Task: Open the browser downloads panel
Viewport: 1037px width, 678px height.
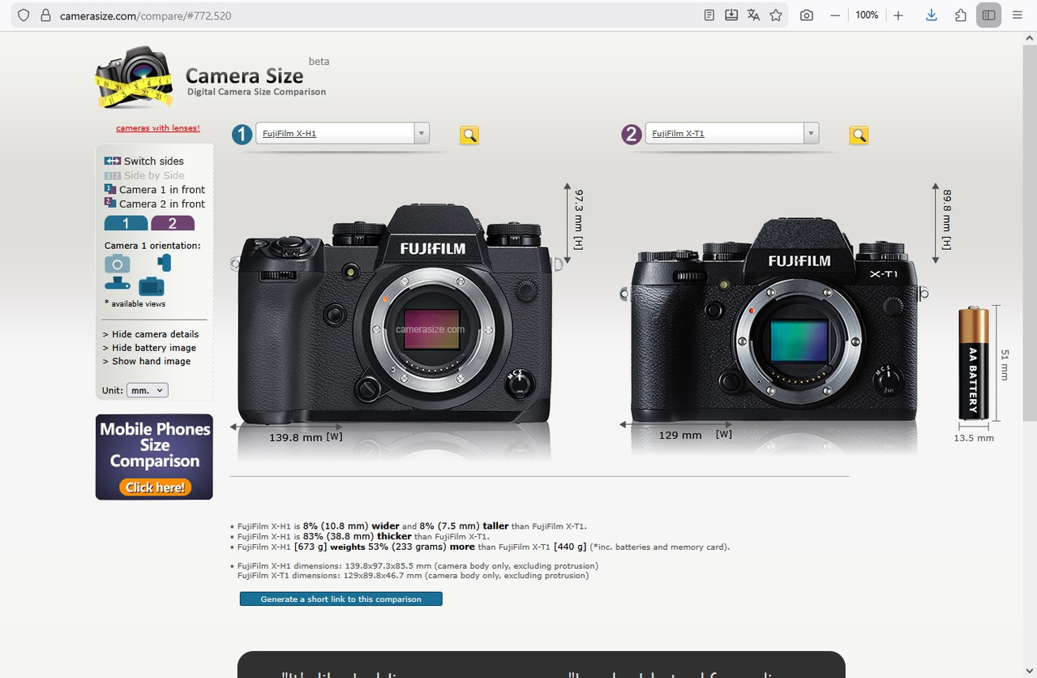Action: coord(931,15)
